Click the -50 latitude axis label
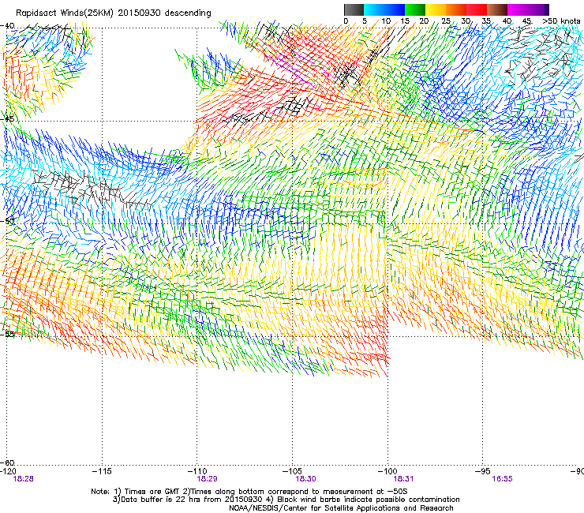This screenshot has width=584, height=513. point(7,221)
